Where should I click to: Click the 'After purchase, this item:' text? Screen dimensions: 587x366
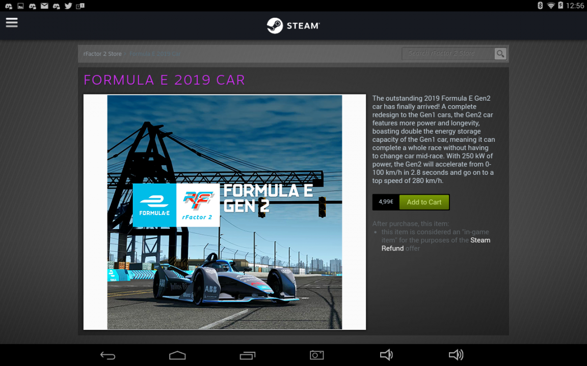point(410,224)
